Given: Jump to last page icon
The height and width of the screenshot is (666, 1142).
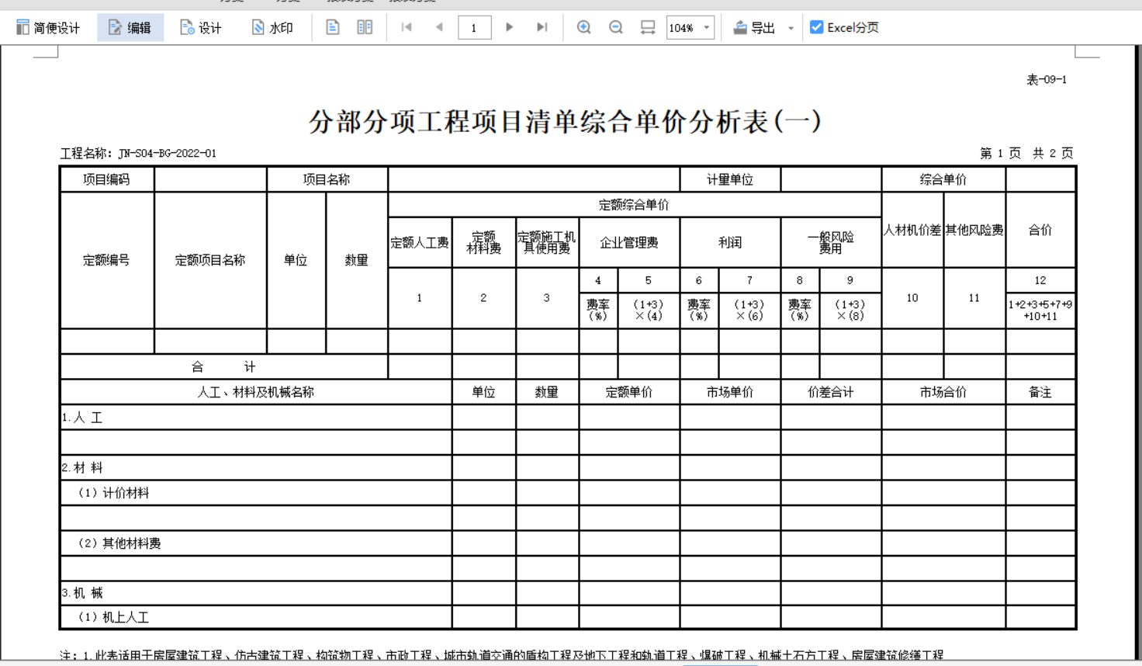Looking at the screenshot, I should point(542,27).
